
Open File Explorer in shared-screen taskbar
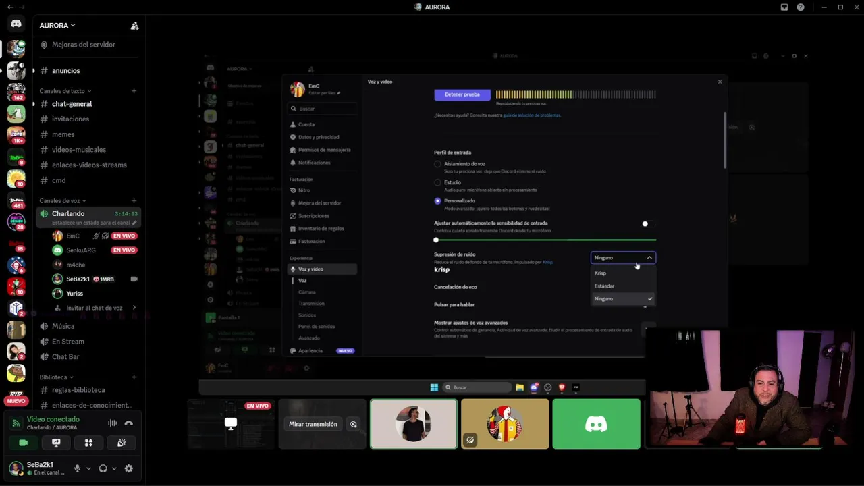click(520, 387)
